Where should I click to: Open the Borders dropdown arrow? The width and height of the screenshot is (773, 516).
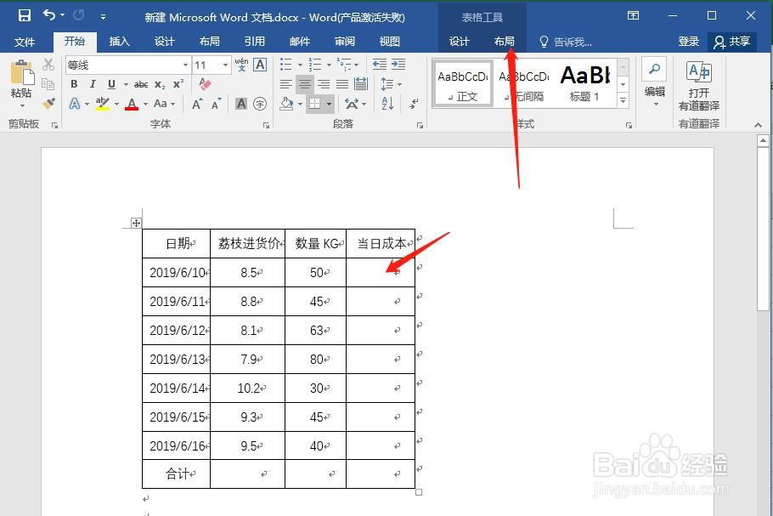329,104
